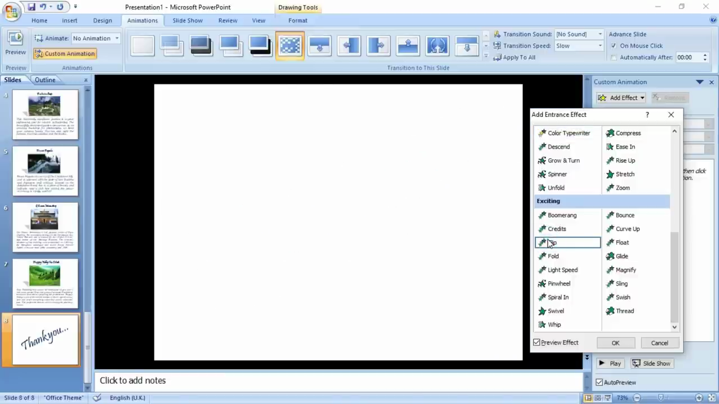Toggle AutoPreview checkbox
Viewport: 719px width, 404px height.
(599, 382)
